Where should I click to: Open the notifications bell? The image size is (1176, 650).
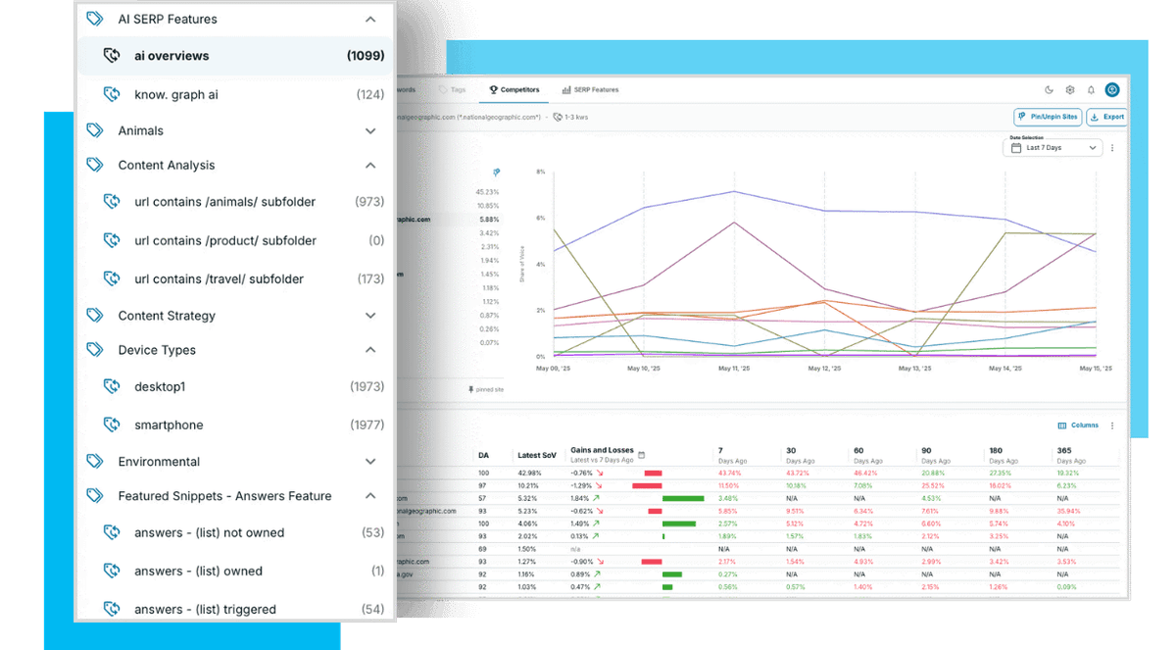click(x=1091, y=89)
